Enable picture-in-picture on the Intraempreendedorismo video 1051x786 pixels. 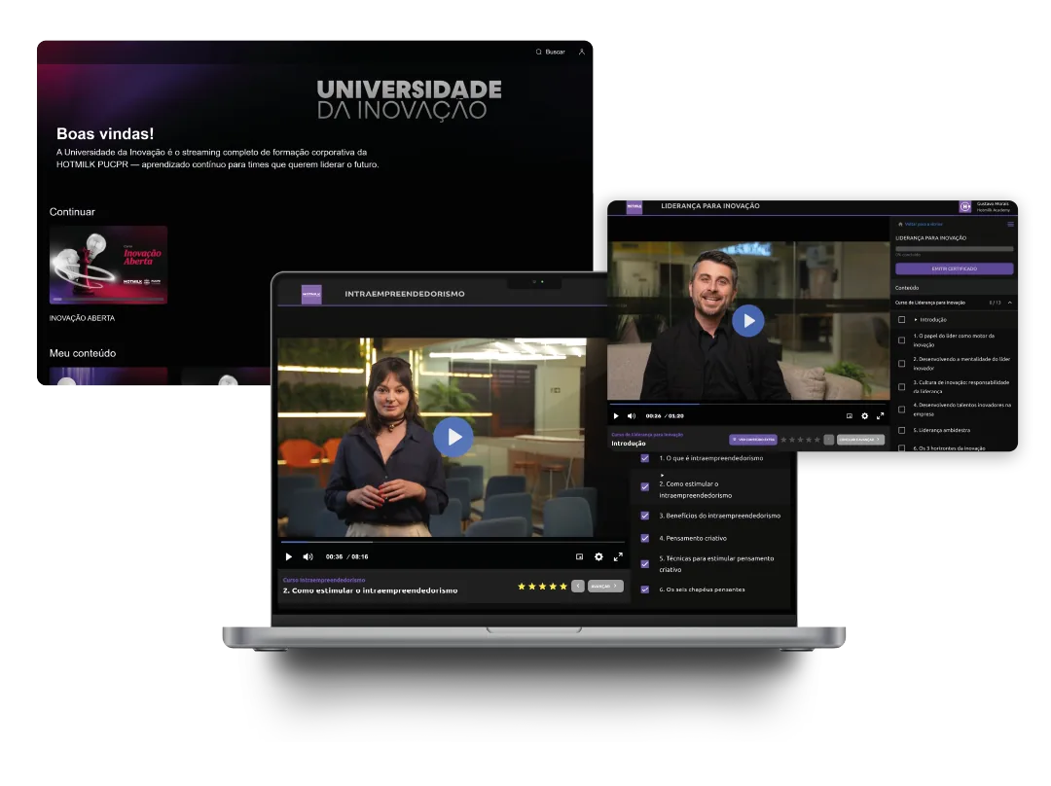[x=580, y=556]
